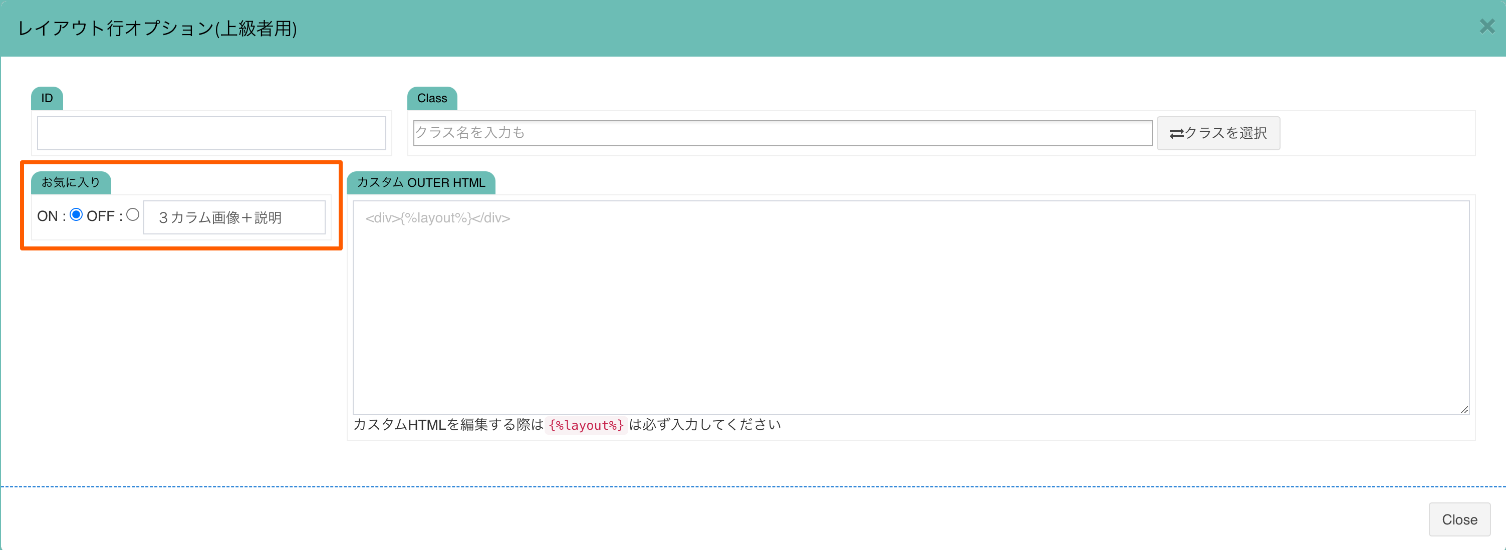
Task: Click the favorite name field ３カラム画像＋説明
Action: click(x=234, y=217)
